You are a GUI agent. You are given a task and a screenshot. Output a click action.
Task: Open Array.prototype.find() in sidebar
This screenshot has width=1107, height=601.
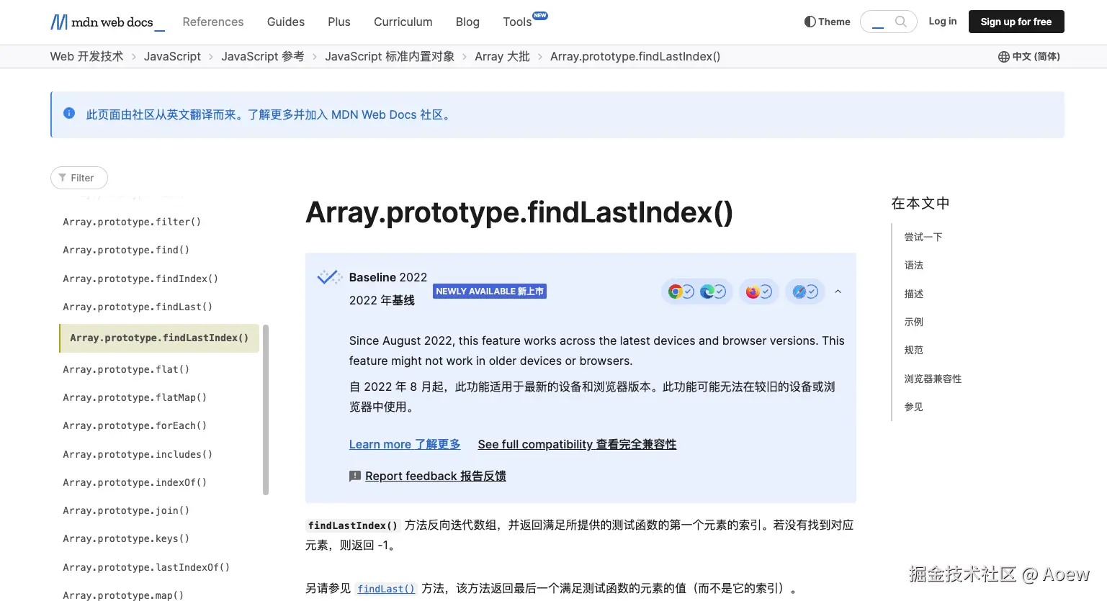126,250
